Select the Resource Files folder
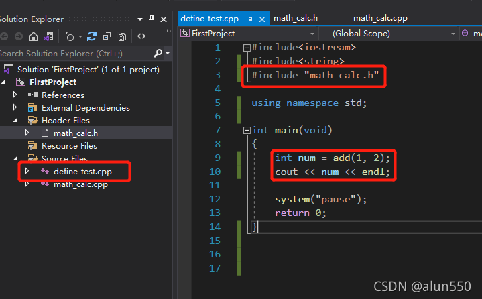The width and height of the screenshot is (482, 299). [x=69, y=145]
